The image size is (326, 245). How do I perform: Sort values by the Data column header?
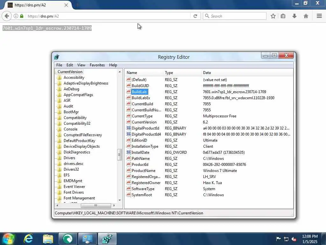tap(247, 73)
